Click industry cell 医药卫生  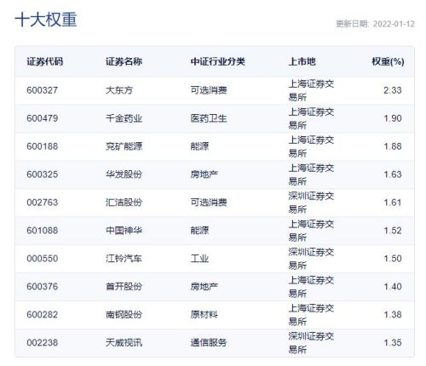[209, 118]
